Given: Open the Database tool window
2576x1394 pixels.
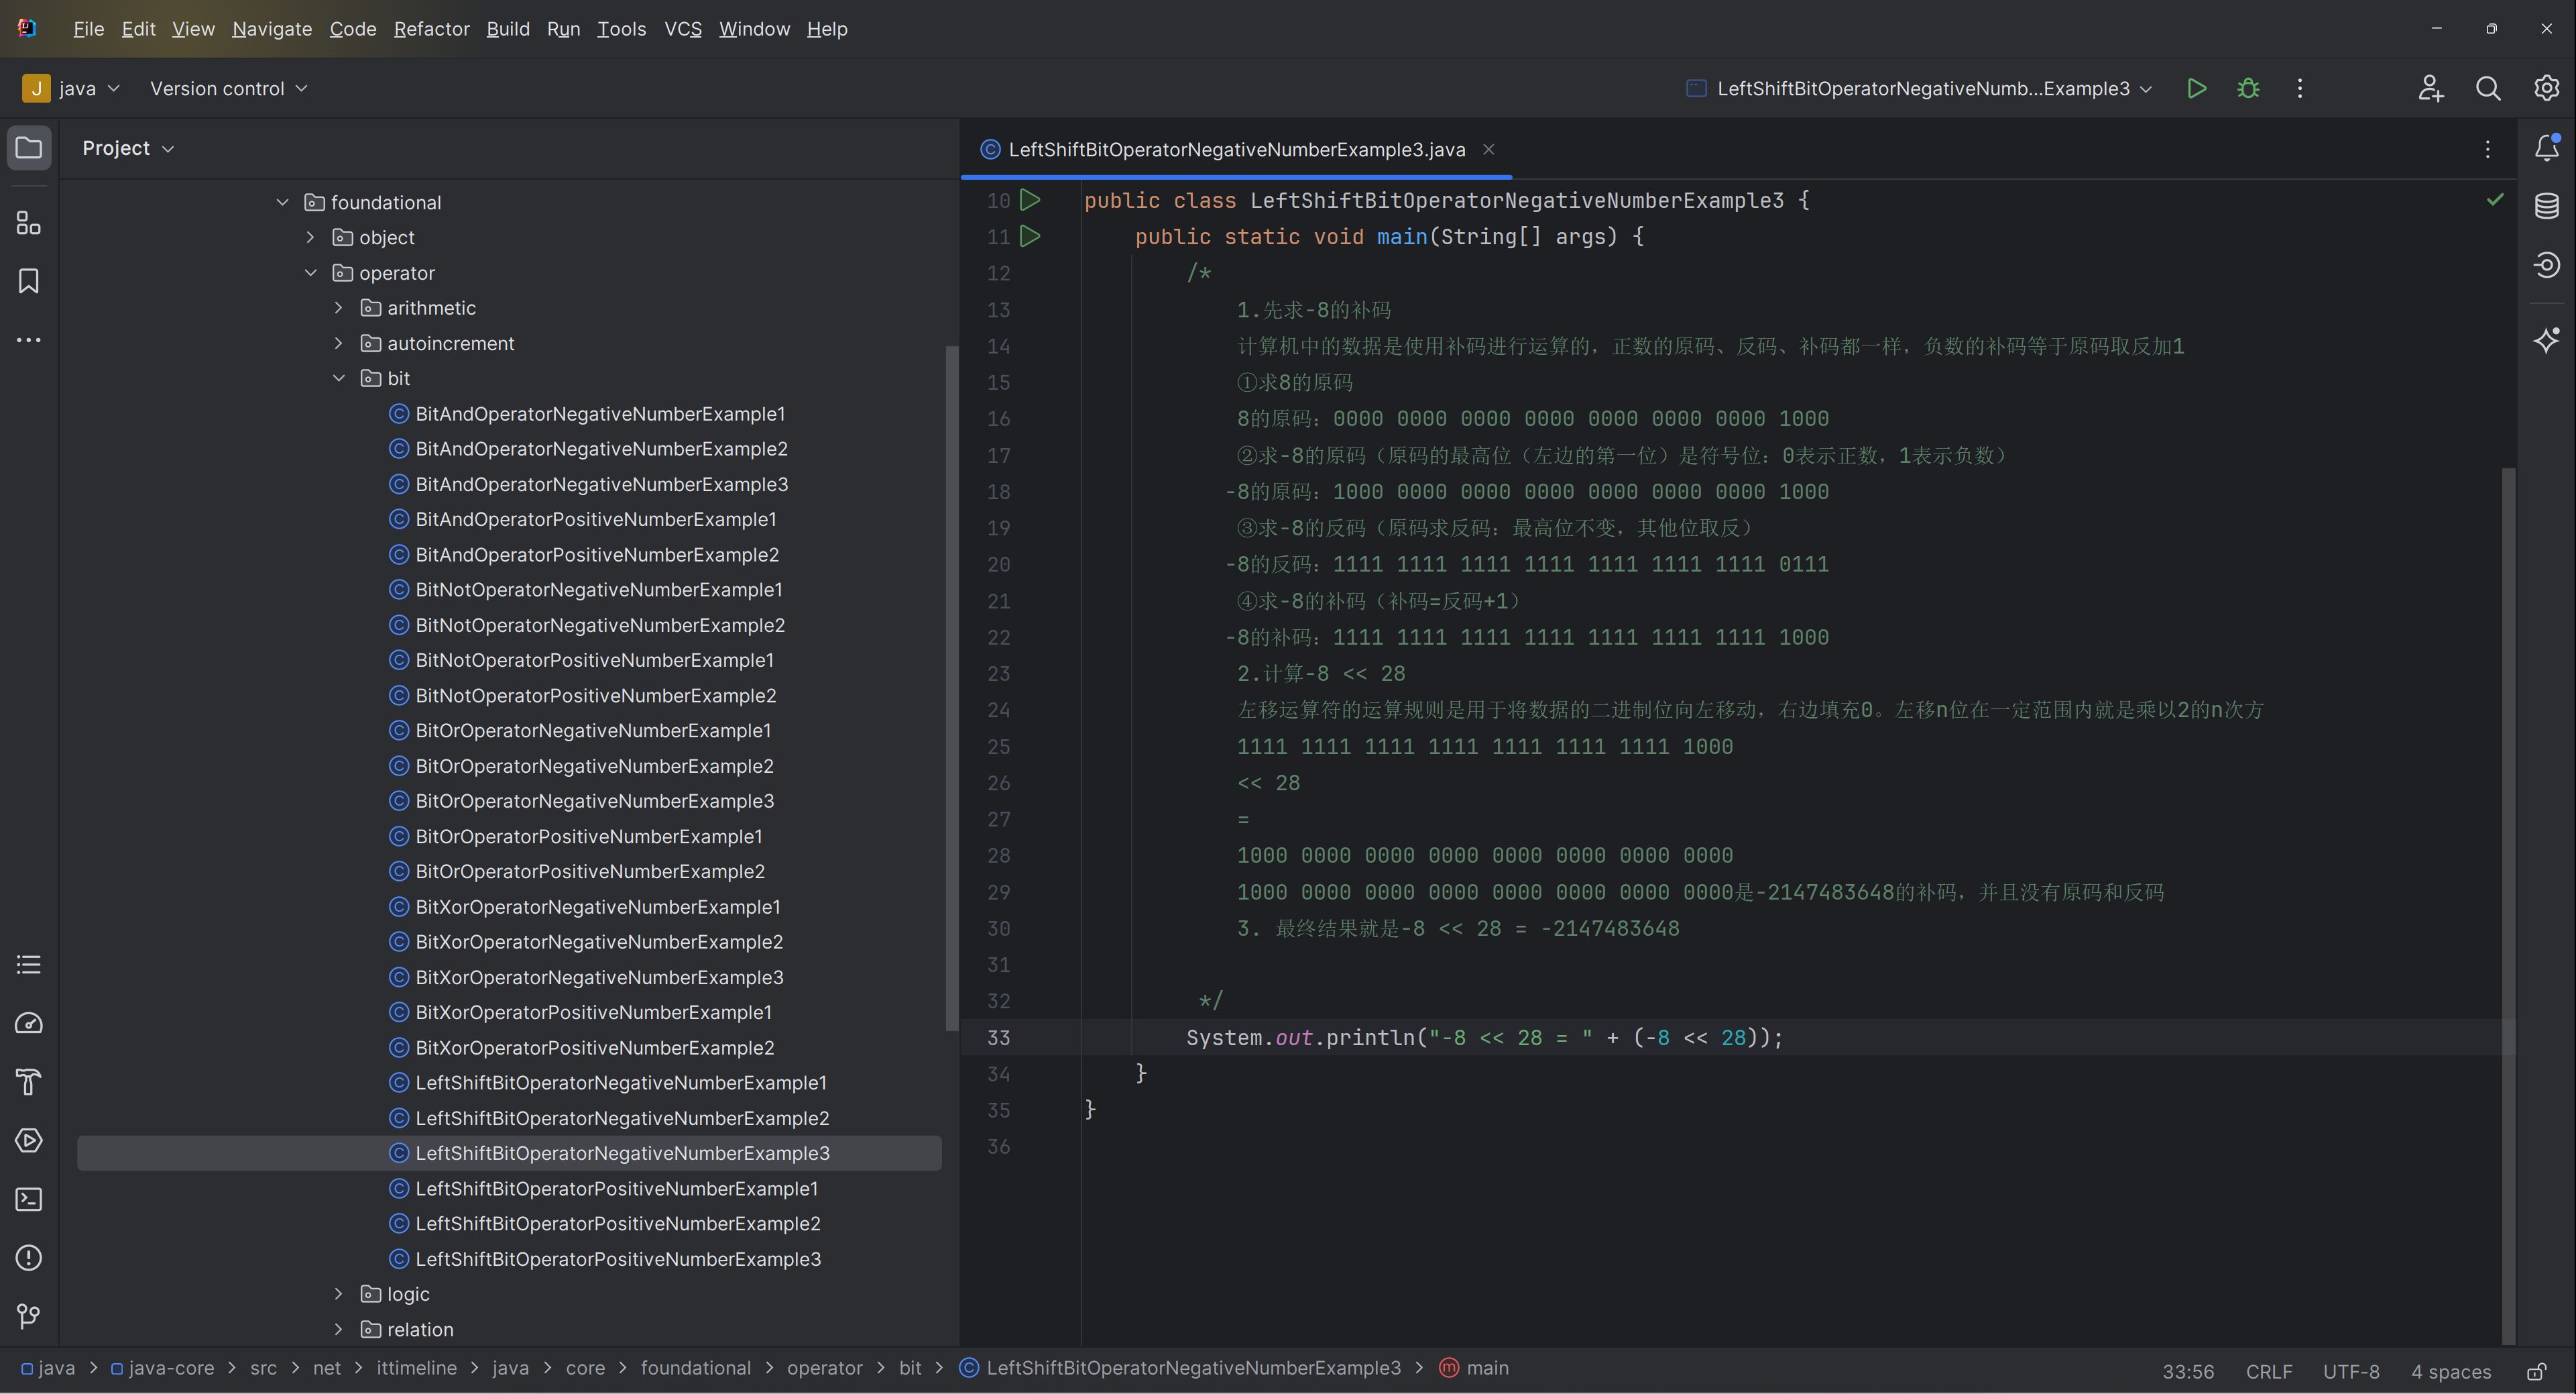Looking at the screenshot, I should pos(2546,206).
